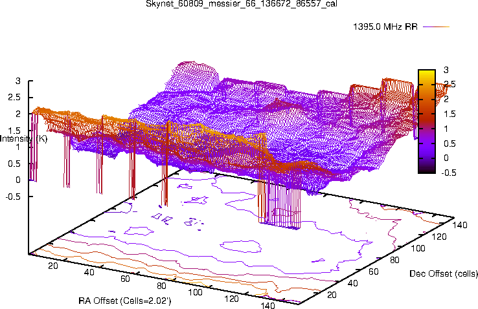The image size is (478, 309).
Task: Click the legend line sample beside RR
Action: [x=437, y=27]
